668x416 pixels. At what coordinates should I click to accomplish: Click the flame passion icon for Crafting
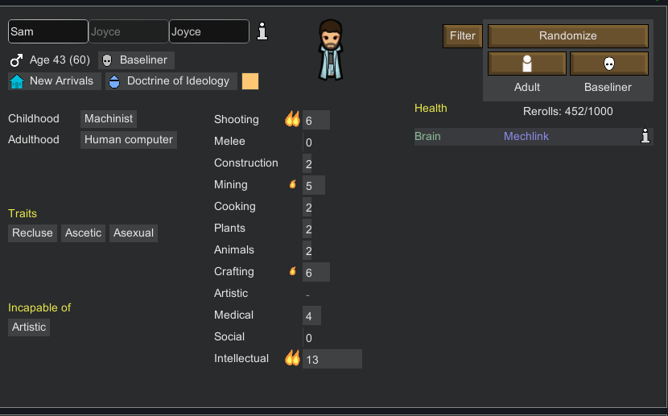[293, 271]
